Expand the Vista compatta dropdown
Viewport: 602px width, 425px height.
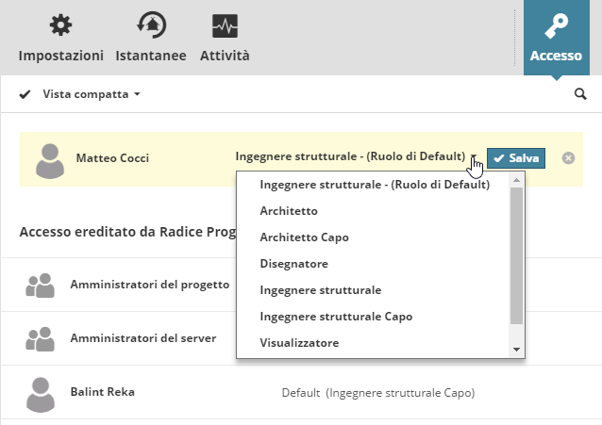tap(92, 94)
